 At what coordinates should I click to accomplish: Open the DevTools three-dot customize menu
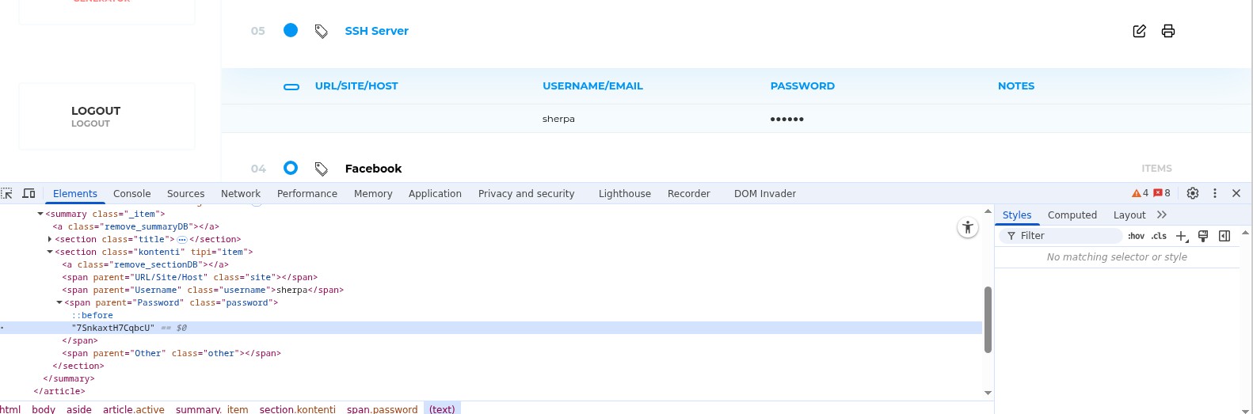click(x=1214, y=193)
